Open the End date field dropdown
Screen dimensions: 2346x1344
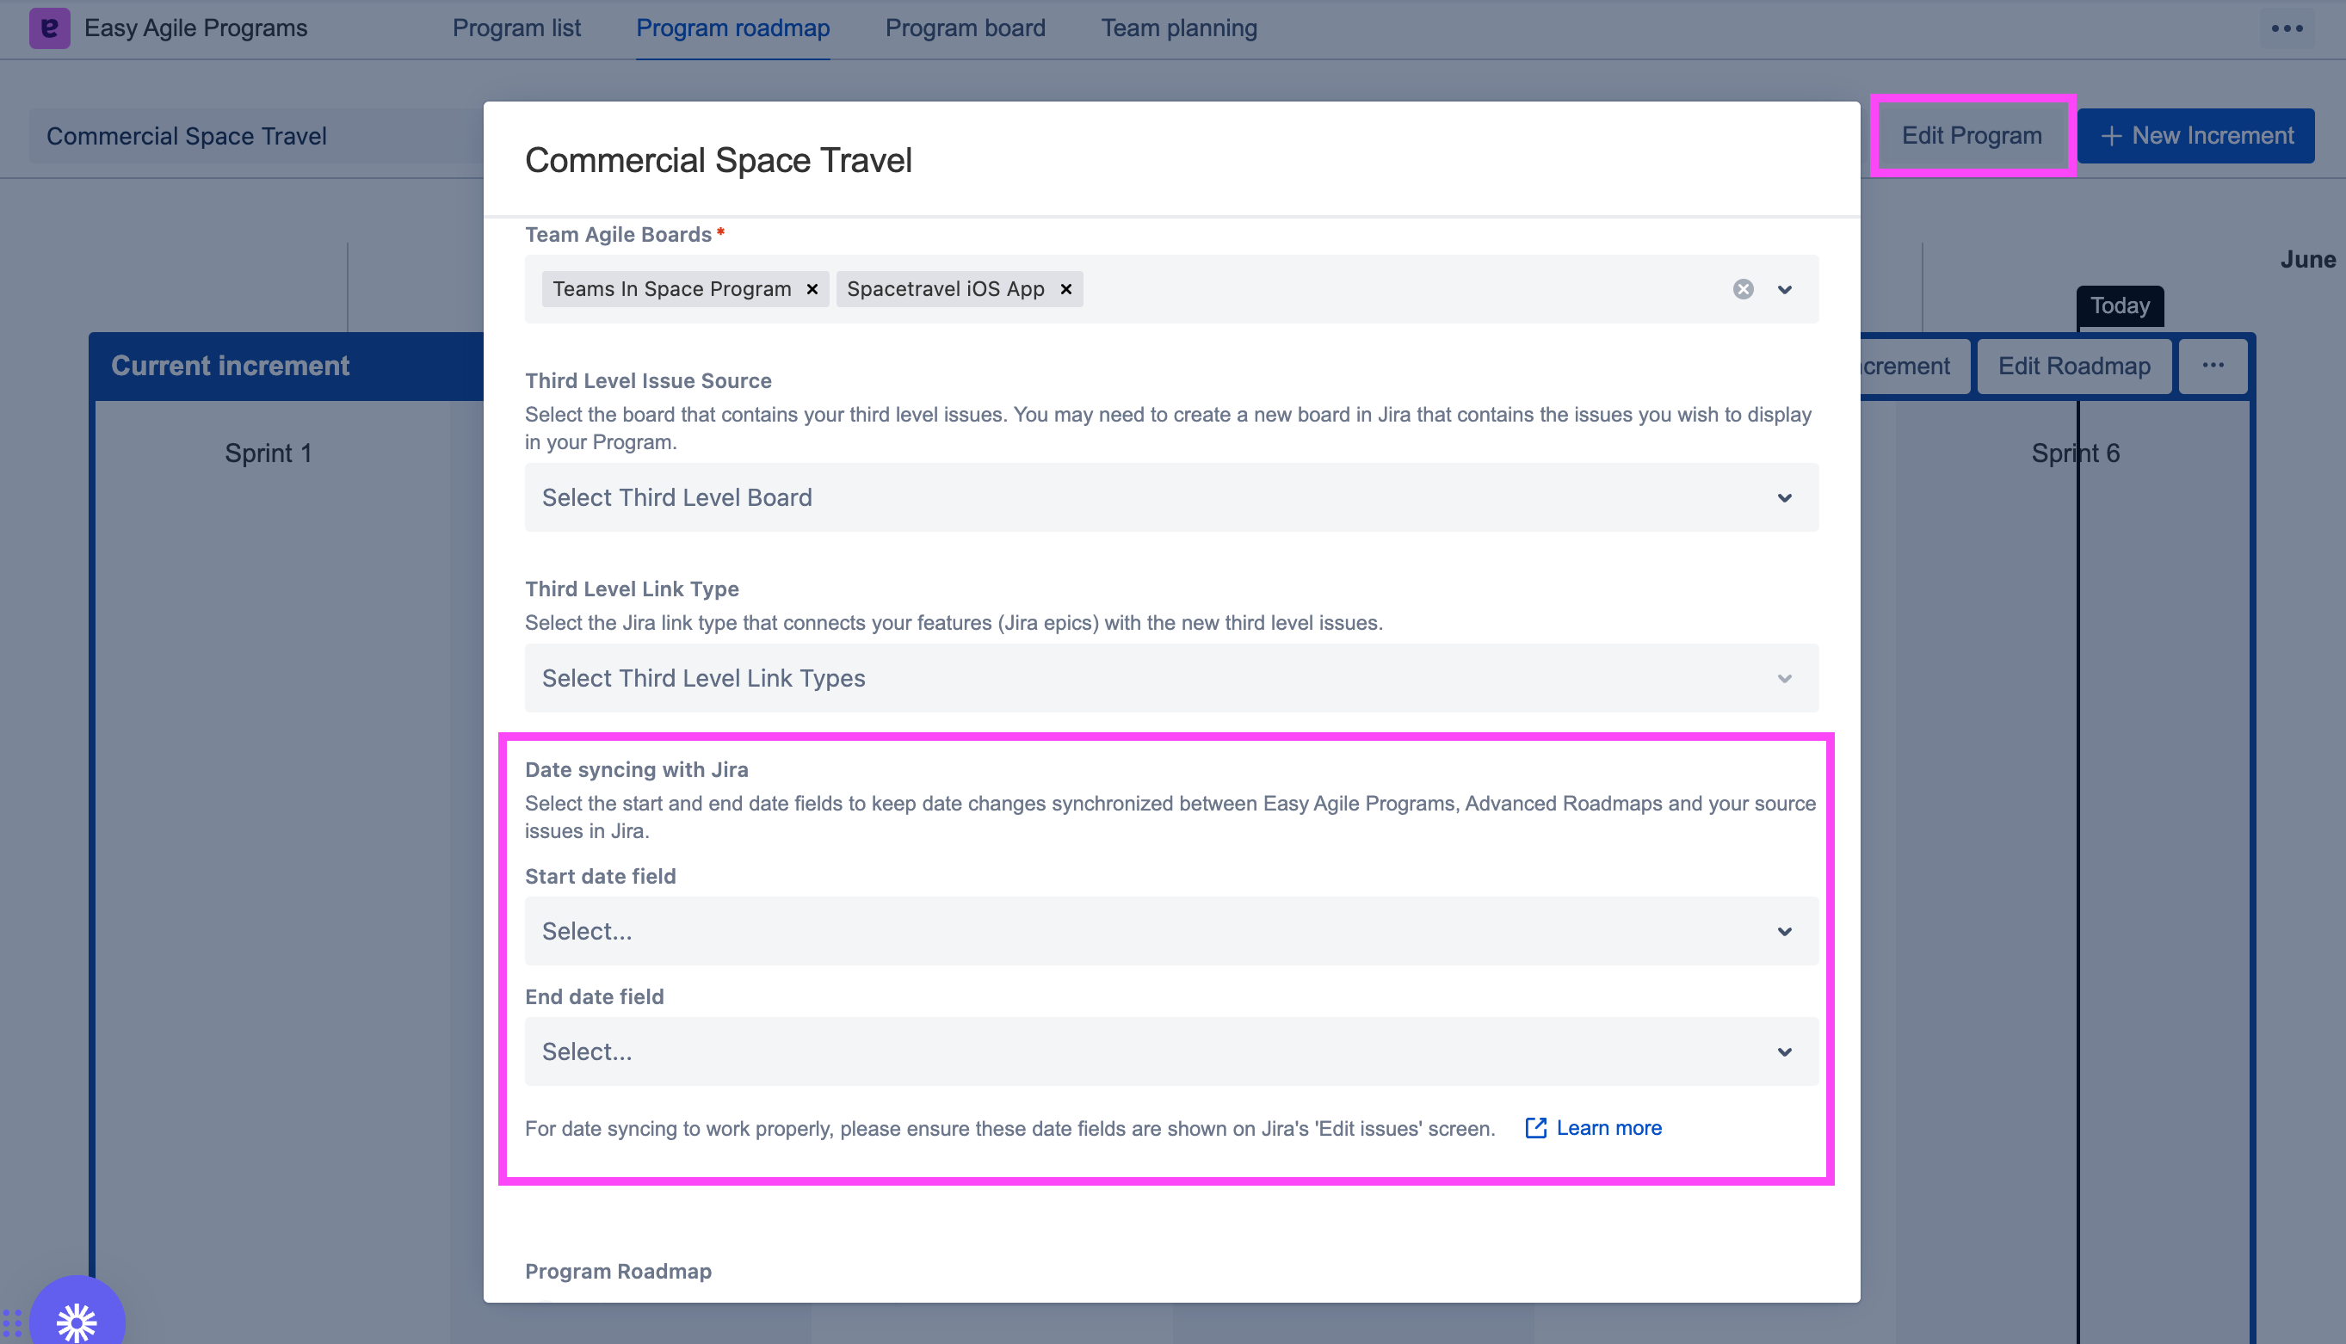(x=1170, y=1051)
